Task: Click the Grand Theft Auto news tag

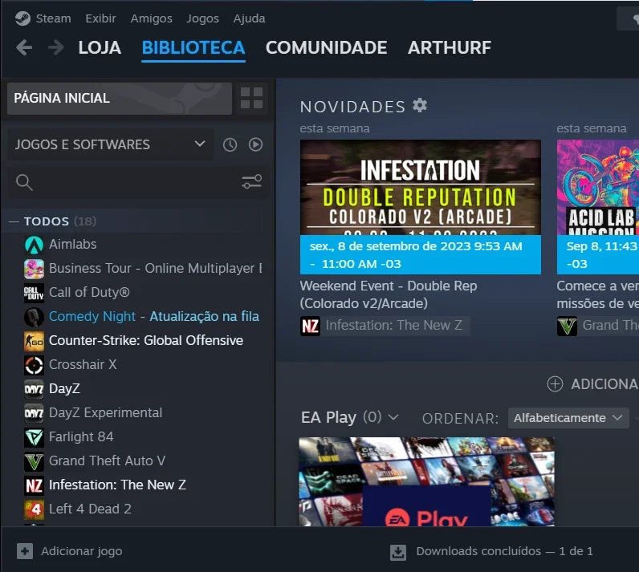Action: click(598, 326)
